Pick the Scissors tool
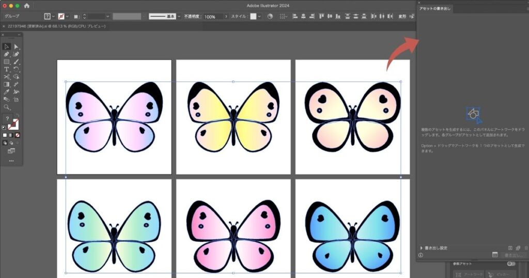This screenshot has width=529, height=278. [x=6, y=76]
